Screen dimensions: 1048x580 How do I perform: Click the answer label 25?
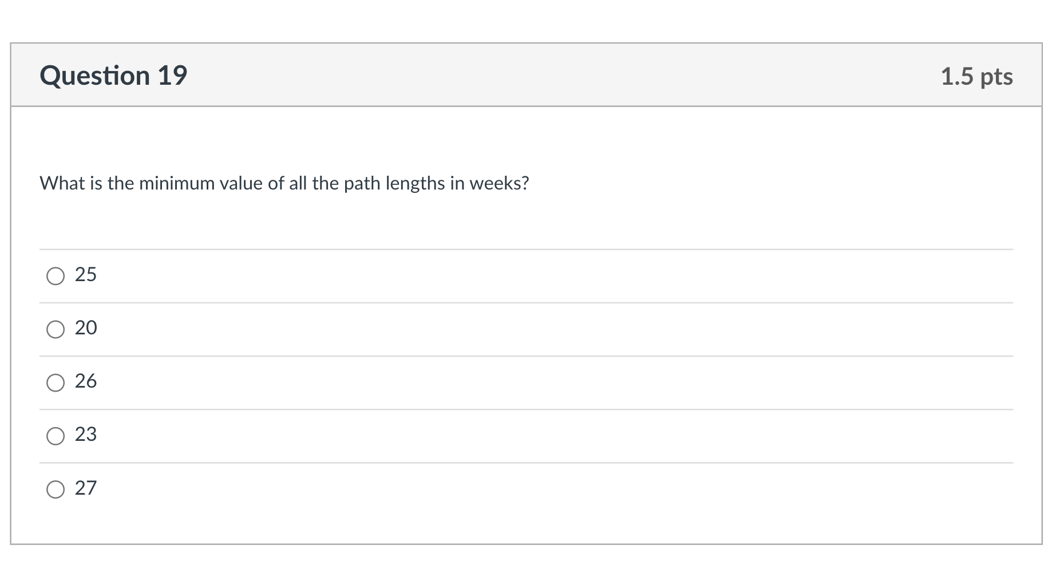click(x=86, y=275)
